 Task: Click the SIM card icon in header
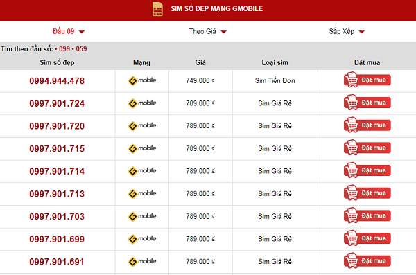pyautogui.click(x=157, y=9)
